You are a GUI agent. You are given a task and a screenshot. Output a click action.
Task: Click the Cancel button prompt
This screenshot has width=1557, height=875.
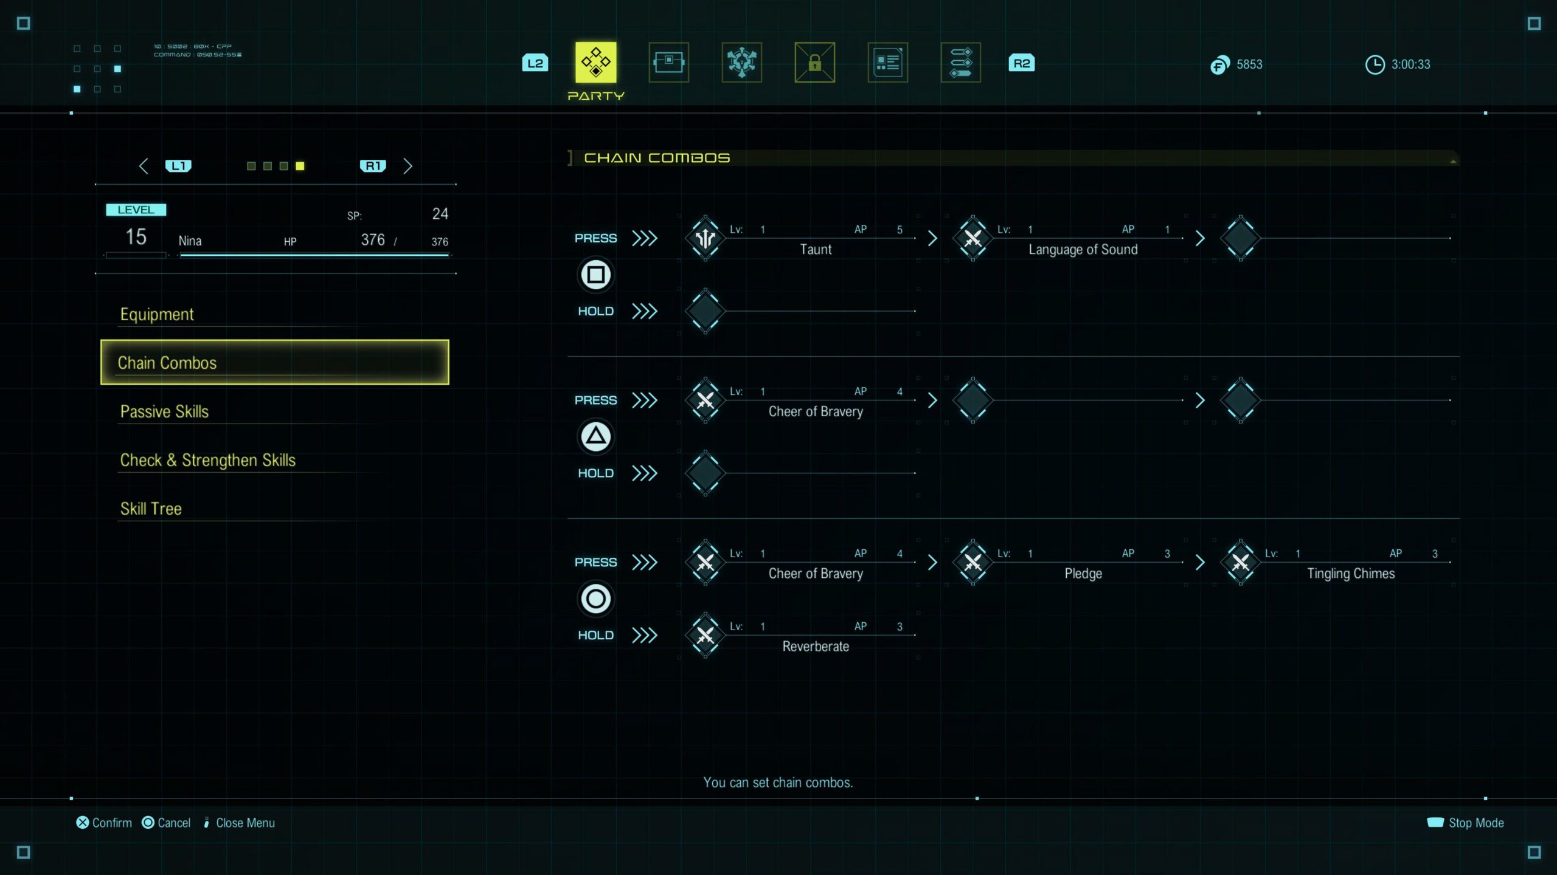click(166, 823)
